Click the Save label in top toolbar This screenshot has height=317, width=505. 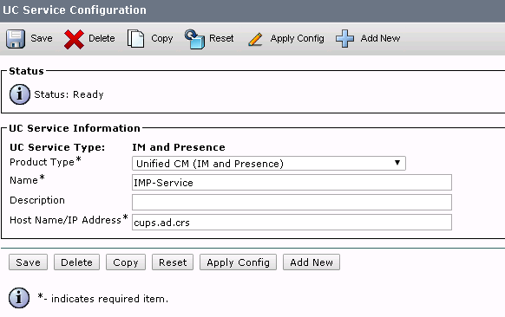(42, 38)
